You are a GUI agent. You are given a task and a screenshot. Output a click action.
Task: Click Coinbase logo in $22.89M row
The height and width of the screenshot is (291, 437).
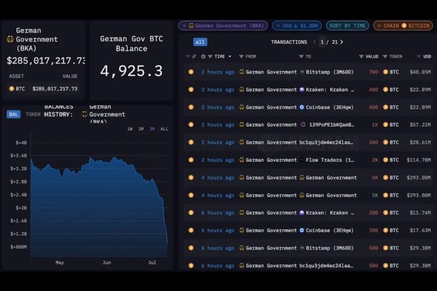click(x=302, y=107)
